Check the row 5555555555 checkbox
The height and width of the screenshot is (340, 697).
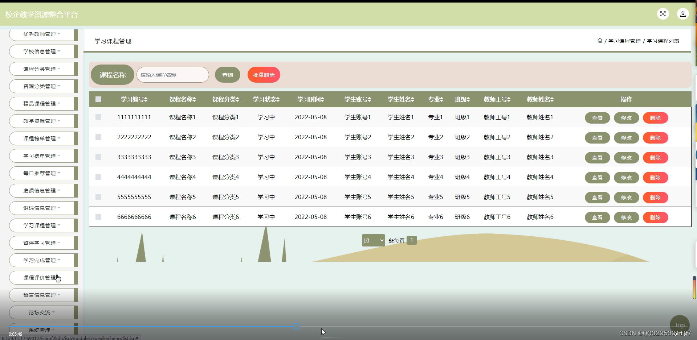[98, 197]
